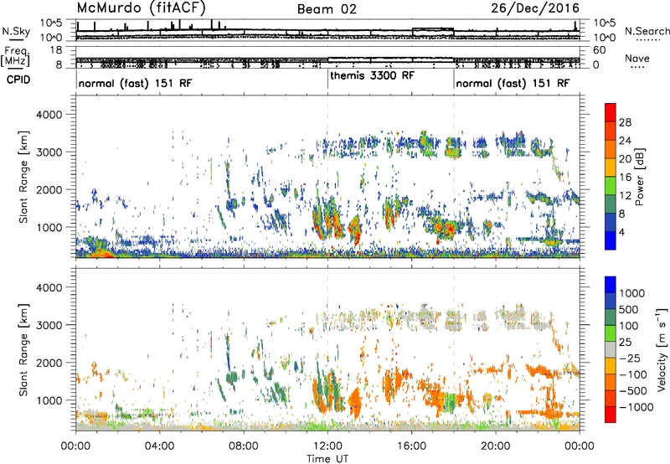670x464 pixels.
Task: Click the frequency trace panel
Action: click(327, 57)
